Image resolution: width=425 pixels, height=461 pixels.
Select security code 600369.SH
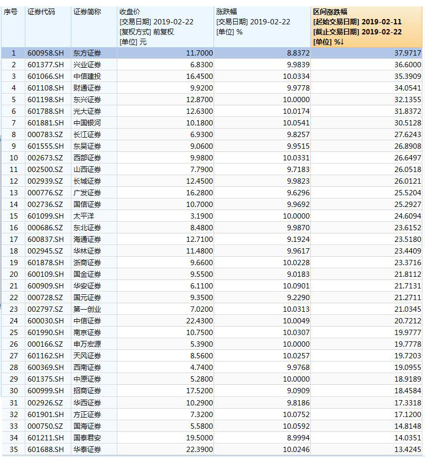(x=45, y=367)
